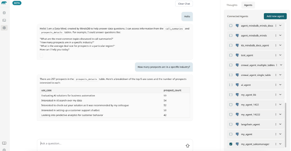Focus the Ask a question input field

110,144
